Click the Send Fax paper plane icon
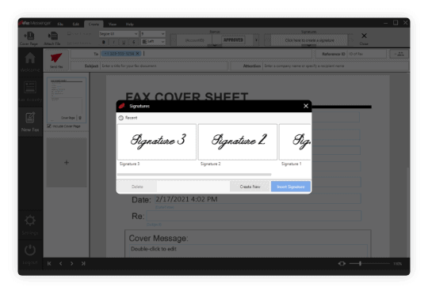428x294 pixels. [56, 59]
